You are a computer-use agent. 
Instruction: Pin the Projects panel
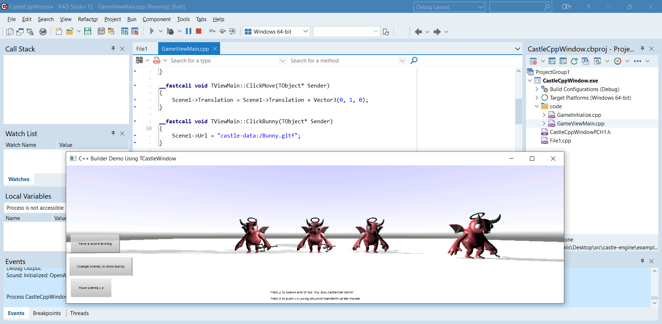coord(642,49)
